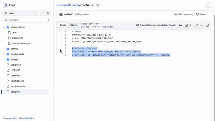Collapse the Files side panel icon
This screenshot has width=215, height=121.
pyautogui.click(x=5, y=5)
